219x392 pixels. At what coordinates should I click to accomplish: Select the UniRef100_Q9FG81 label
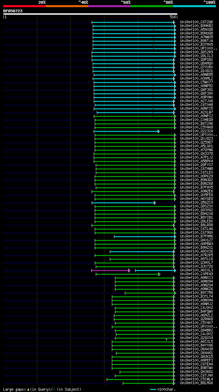point(196,60)
